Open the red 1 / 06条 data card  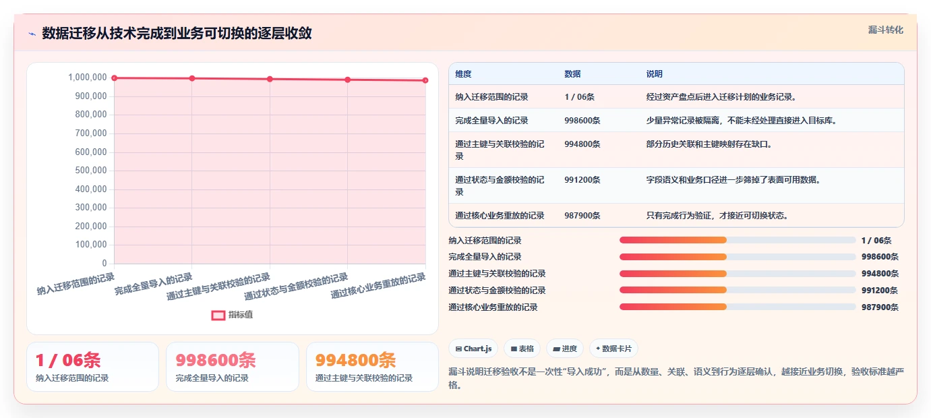[x=92, y=367]
